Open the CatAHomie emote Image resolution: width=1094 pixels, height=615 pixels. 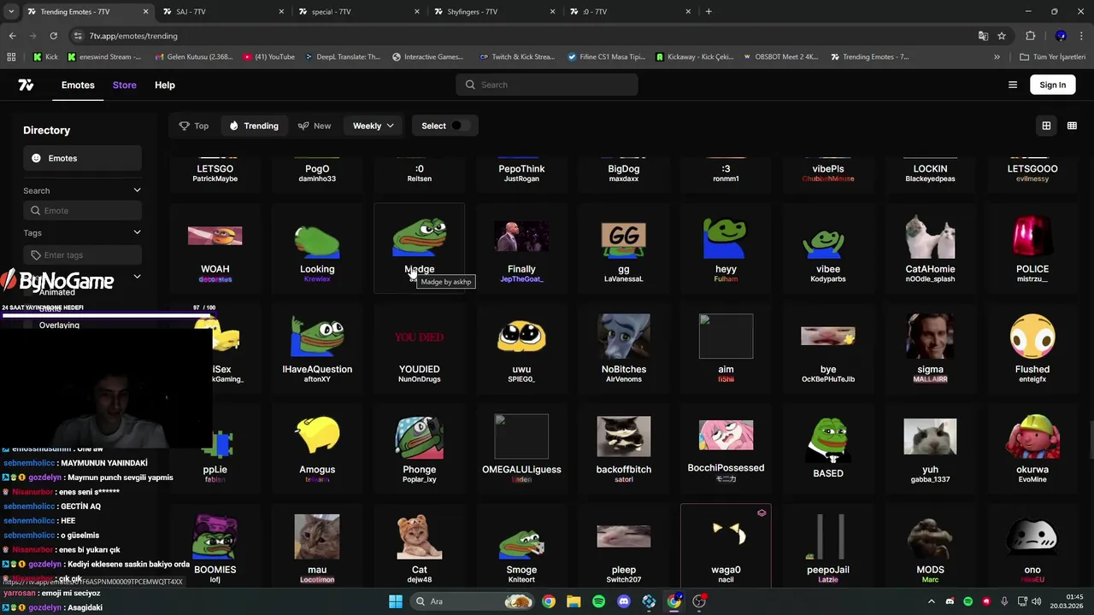coord(930,249)
